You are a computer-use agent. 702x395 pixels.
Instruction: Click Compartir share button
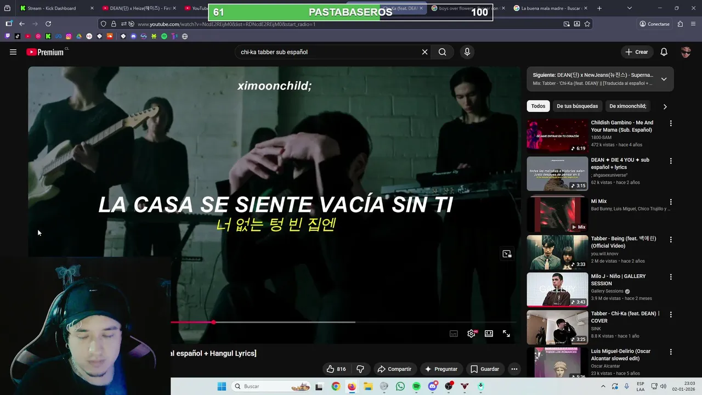click(394, 369)
